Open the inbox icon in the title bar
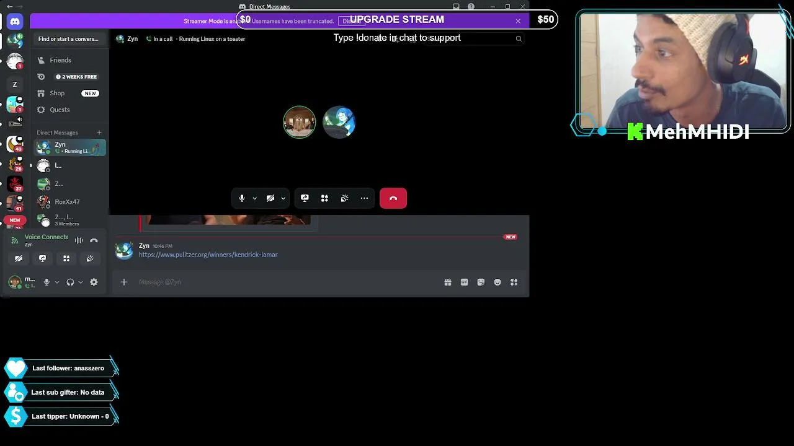Image resolution: width=794 pixels, height=446 pixels. click(456, 7)
